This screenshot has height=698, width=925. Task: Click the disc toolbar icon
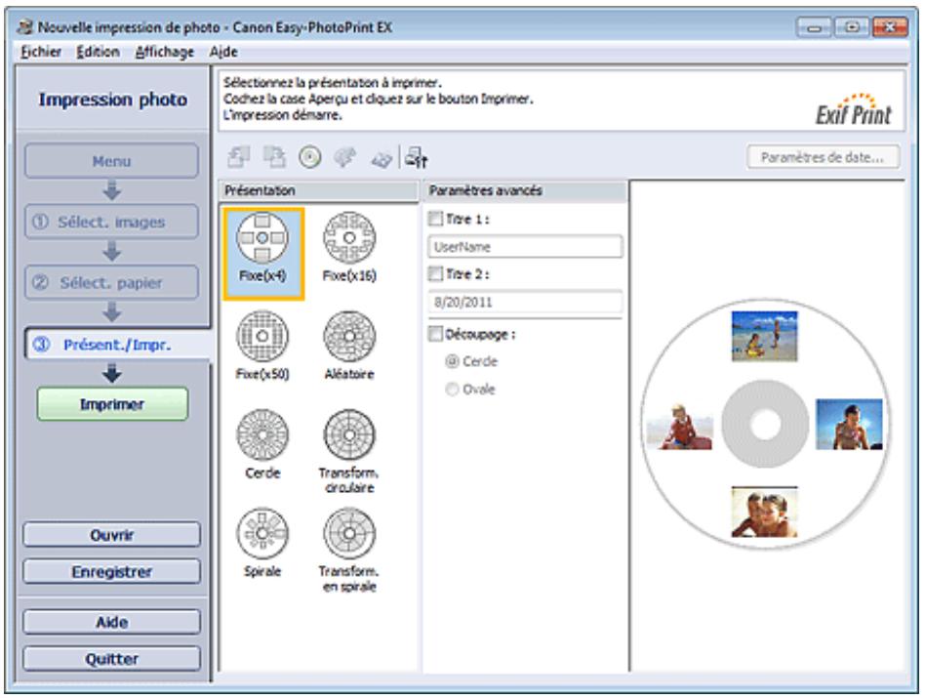[309, 157]
